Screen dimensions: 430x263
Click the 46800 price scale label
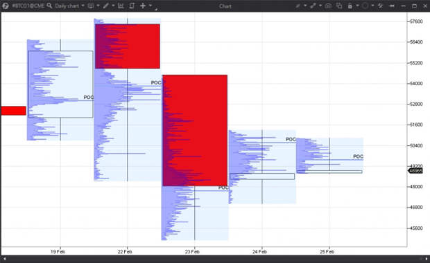[x=416, y=207]
